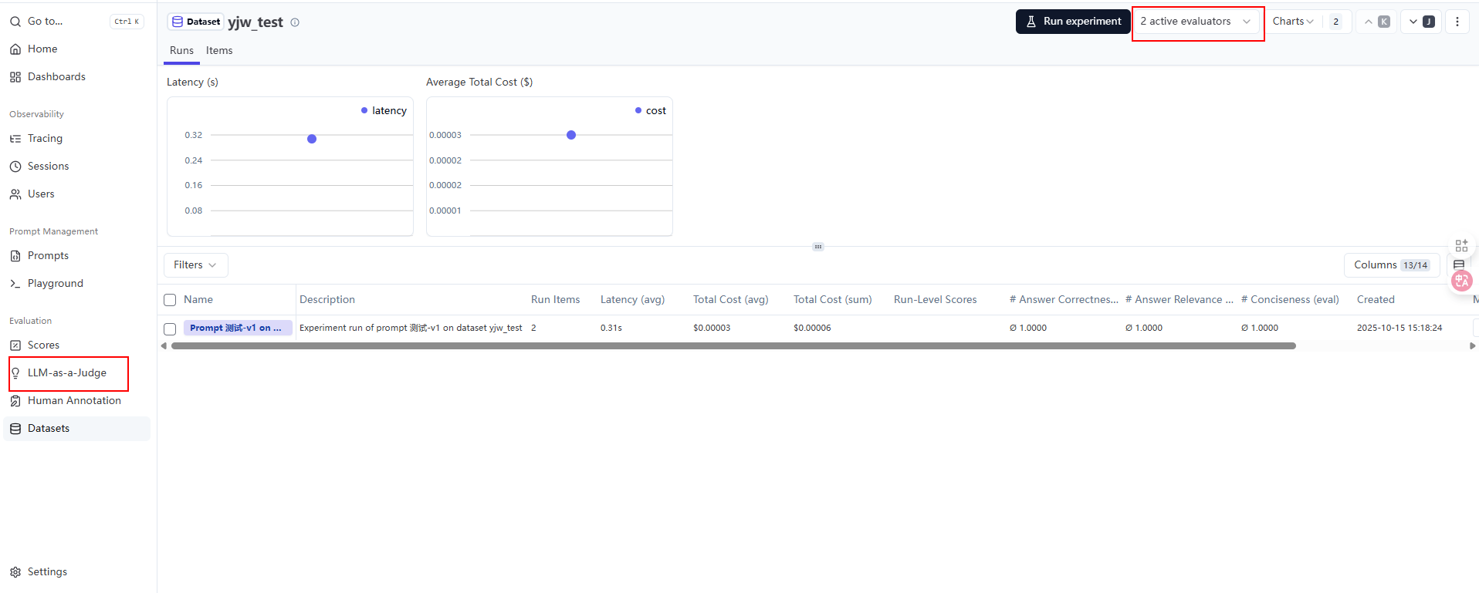Open the Prompt 测试-v1 run link
Image resolution: width=1479 pixels, height=593 pixels.
click(238, 328)
